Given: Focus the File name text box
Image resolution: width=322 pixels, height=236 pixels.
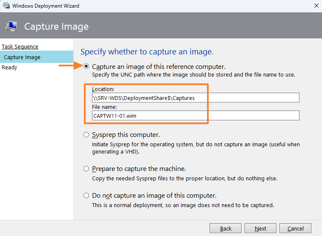Looking at the screenshot, I should tap(195, 115).
